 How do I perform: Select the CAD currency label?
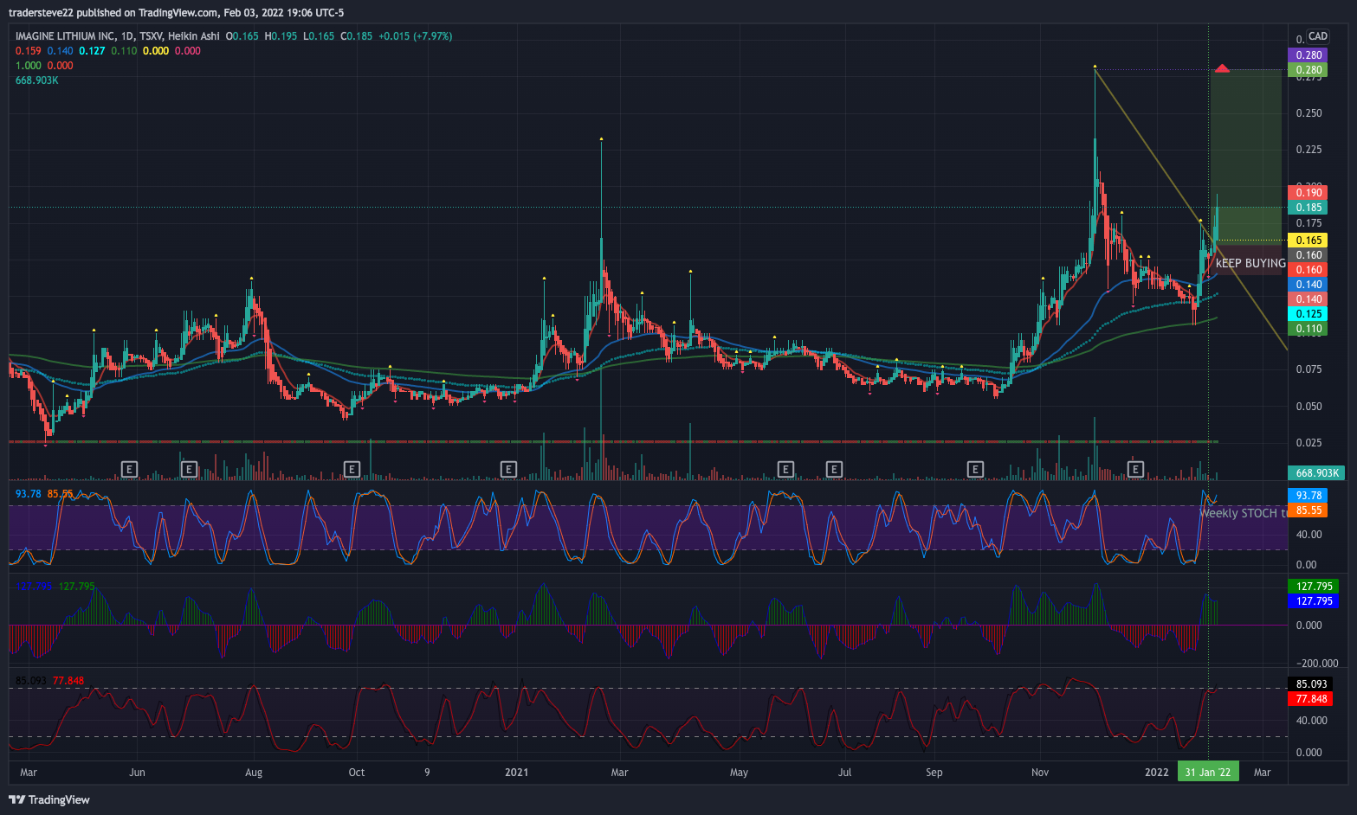point(1318,36)
